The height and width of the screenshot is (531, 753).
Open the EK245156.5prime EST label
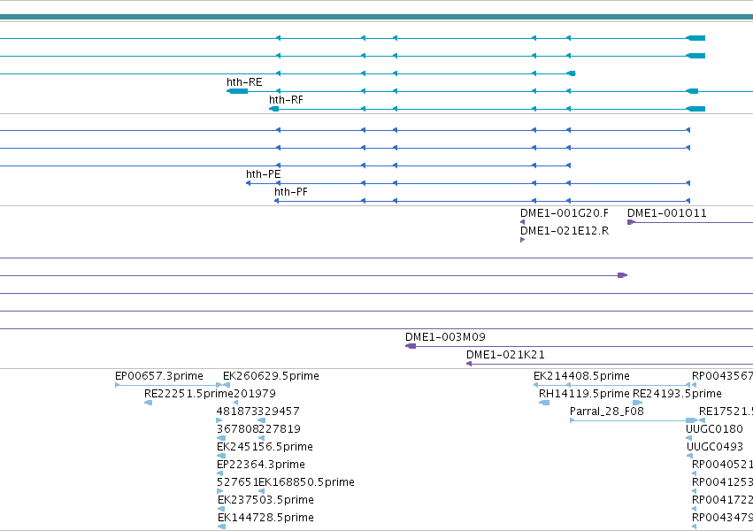[265, 447]
